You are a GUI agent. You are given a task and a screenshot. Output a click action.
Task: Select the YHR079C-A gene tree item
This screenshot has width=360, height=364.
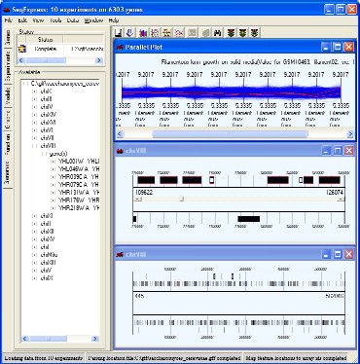(x=79, y=185)
